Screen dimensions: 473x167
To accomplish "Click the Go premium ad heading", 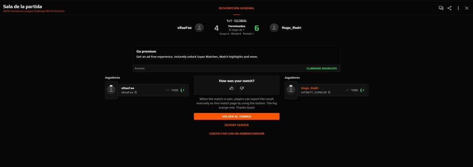I will click(146, 51).
